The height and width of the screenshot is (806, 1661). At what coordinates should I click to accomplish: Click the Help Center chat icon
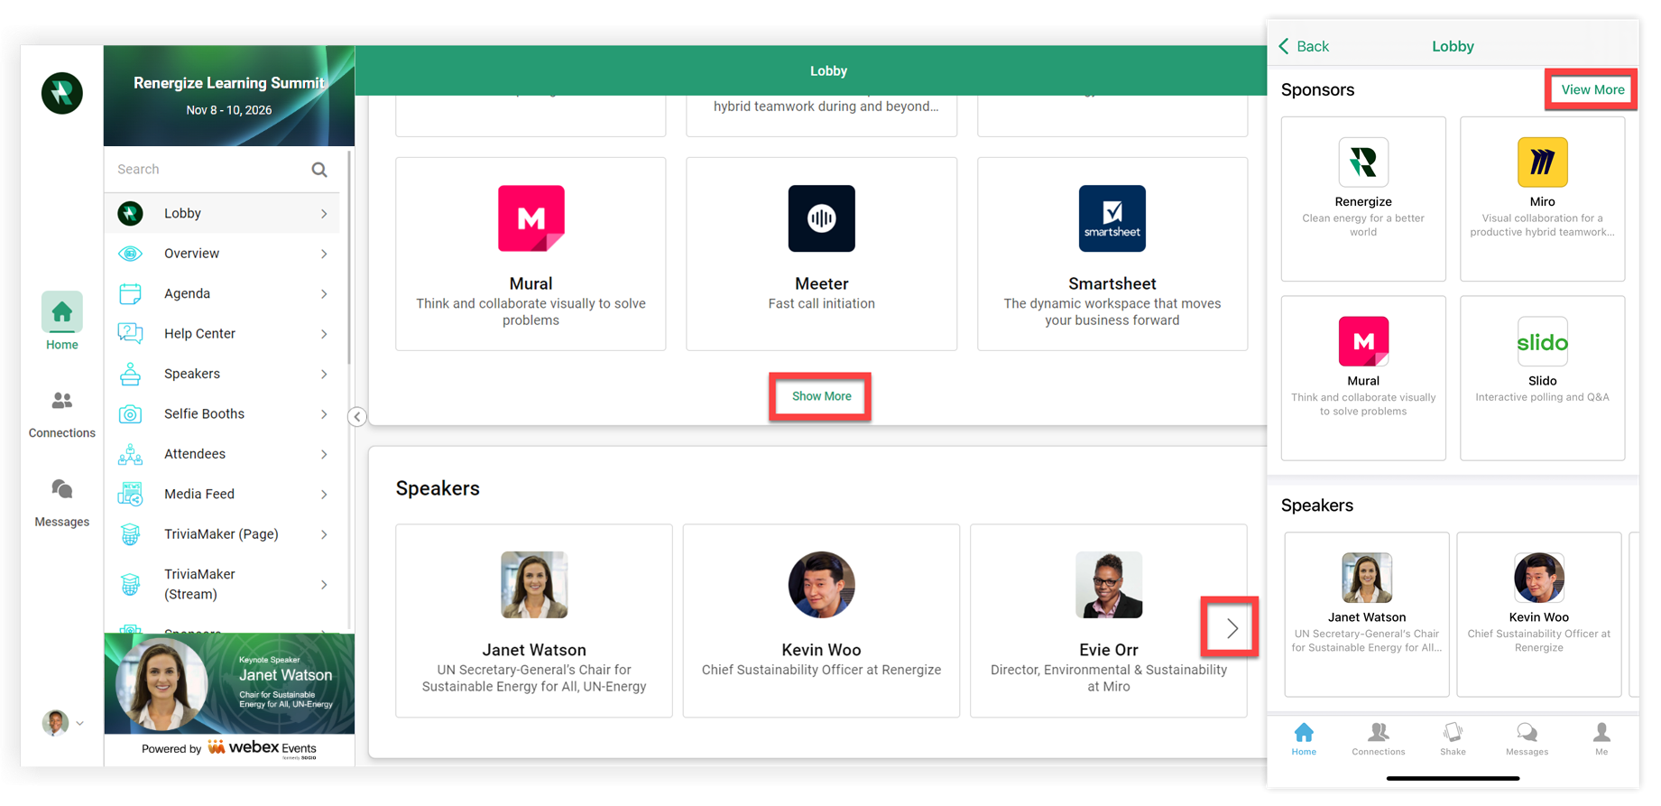point(130,333)
